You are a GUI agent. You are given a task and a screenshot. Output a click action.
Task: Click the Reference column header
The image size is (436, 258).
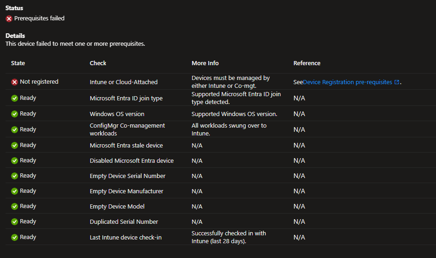307,63
